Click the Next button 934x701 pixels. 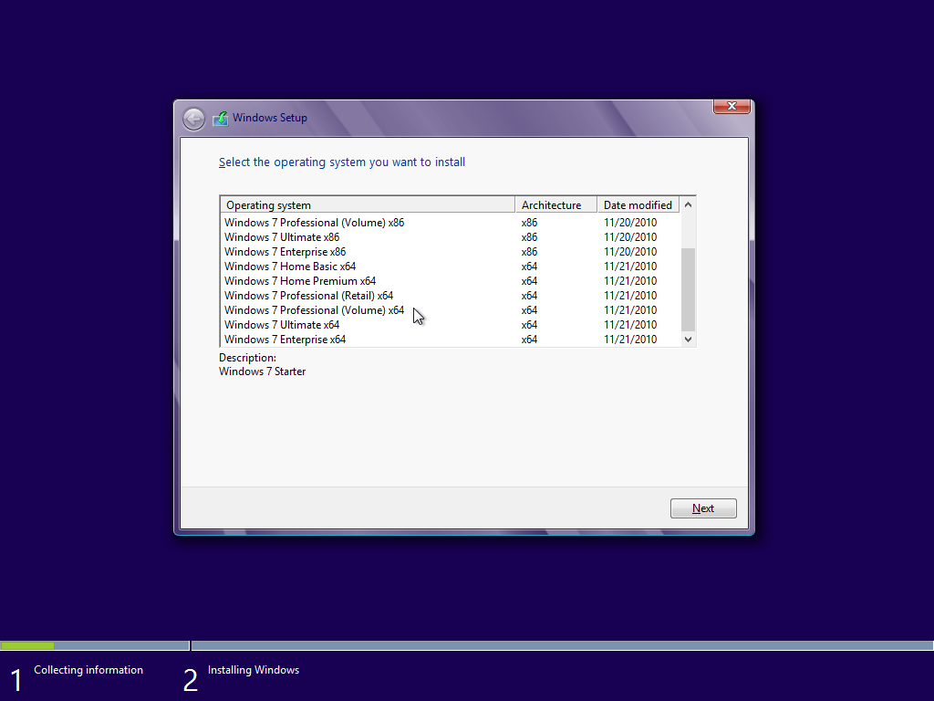(703, 508)
